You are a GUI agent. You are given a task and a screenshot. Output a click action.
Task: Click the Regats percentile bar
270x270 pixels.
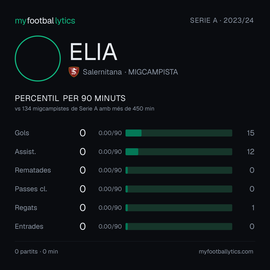[x=179, y=208]
